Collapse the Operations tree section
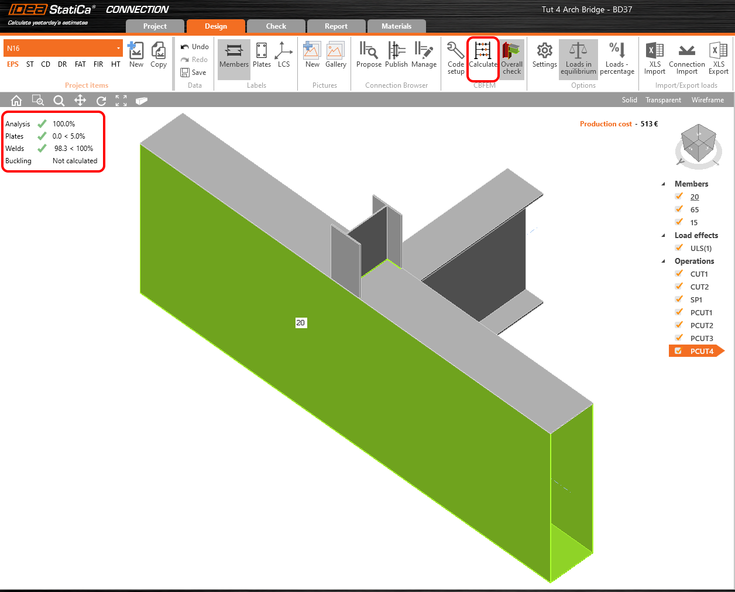 [x=663, y=261]
